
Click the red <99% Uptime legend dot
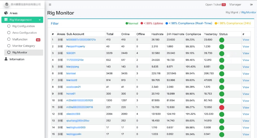pos(142,23)
